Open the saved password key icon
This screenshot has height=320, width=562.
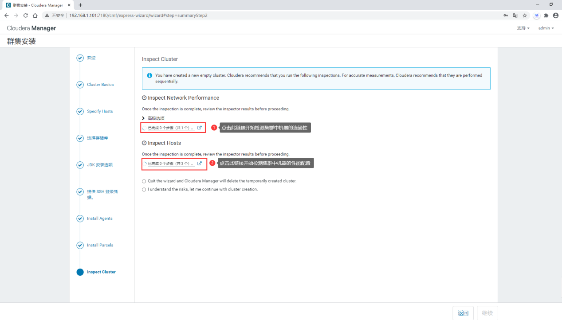[x=506, y=15]
